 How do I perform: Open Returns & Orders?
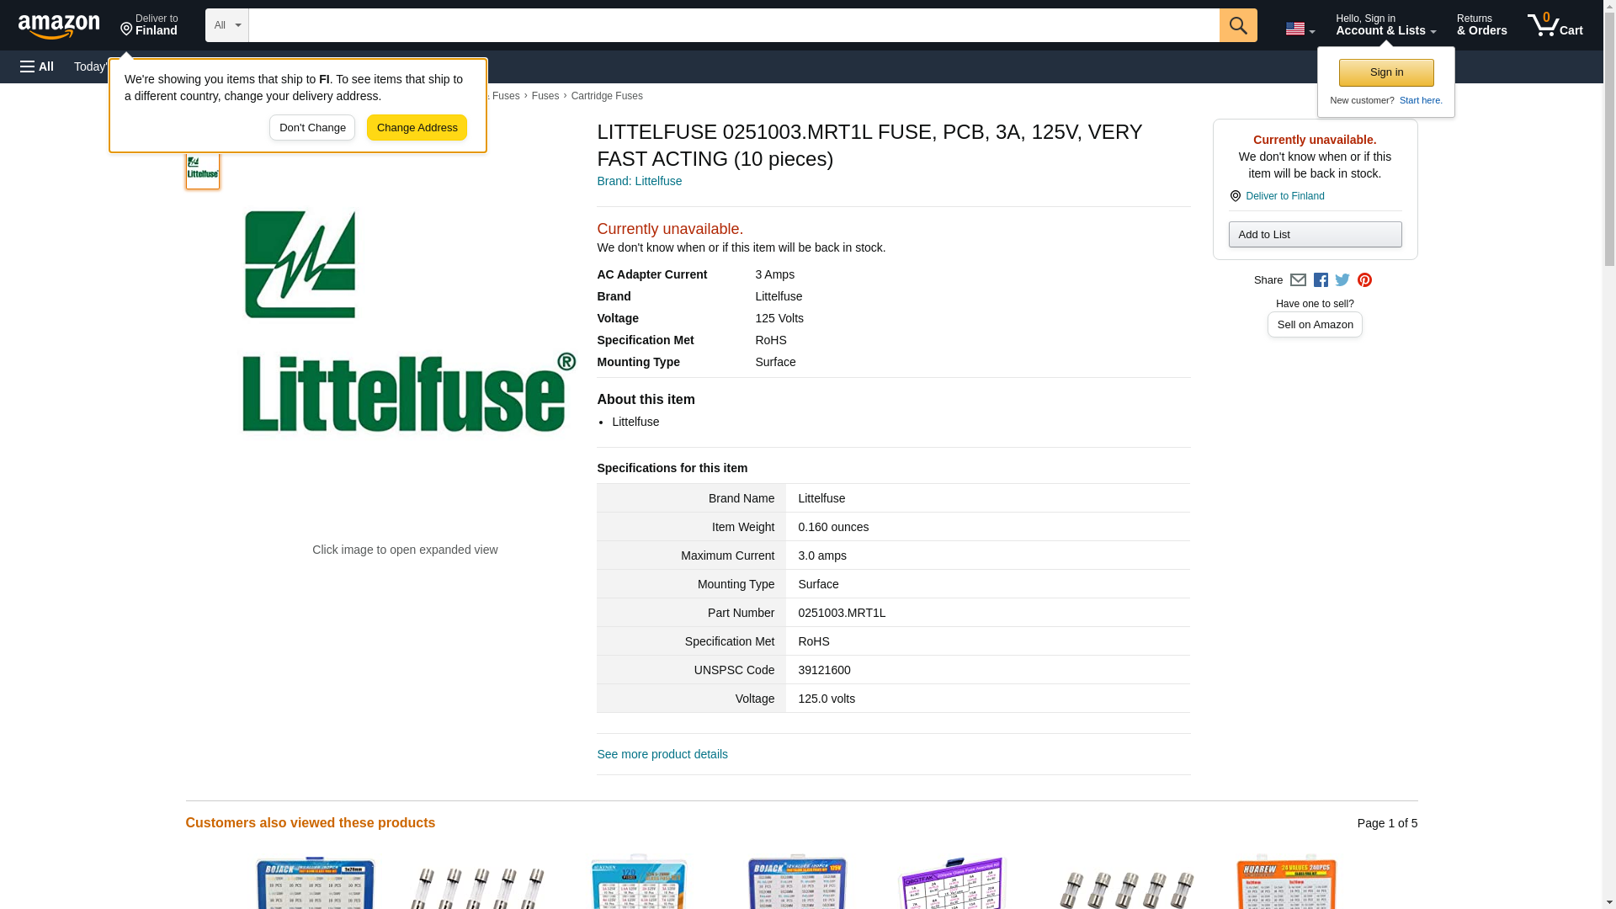[1481, 25]
